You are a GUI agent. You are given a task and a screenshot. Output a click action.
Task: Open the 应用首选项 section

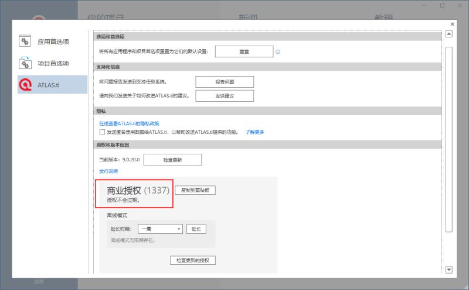tap(52, 42)
